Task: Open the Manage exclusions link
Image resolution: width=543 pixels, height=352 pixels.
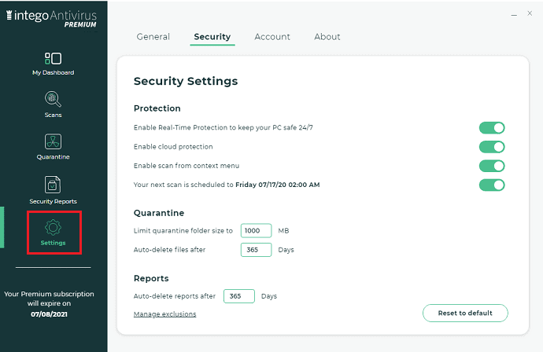Action: click(x=164, y=314)
